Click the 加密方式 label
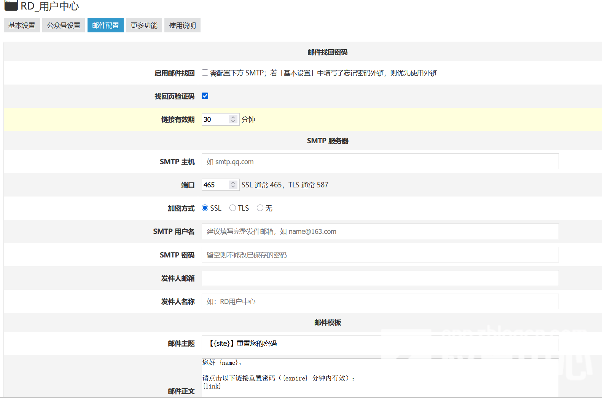602x398 pixels. (x=181, y=208)
